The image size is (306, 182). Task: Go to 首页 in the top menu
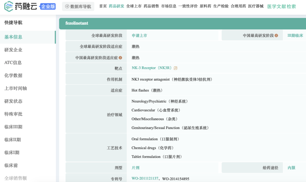coord(103,6)
